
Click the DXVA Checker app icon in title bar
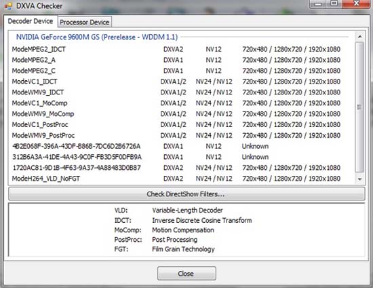8,5
